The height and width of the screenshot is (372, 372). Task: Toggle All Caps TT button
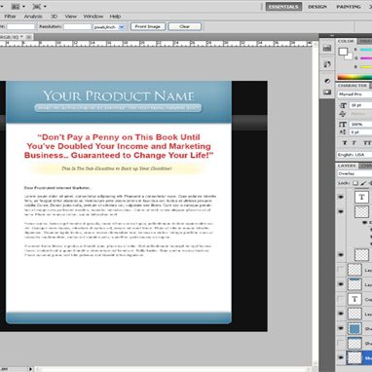[x=367, y=143]
